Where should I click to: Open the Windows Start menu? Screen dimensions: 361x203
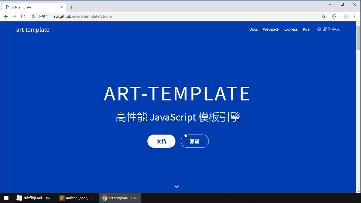click(6, 198)
